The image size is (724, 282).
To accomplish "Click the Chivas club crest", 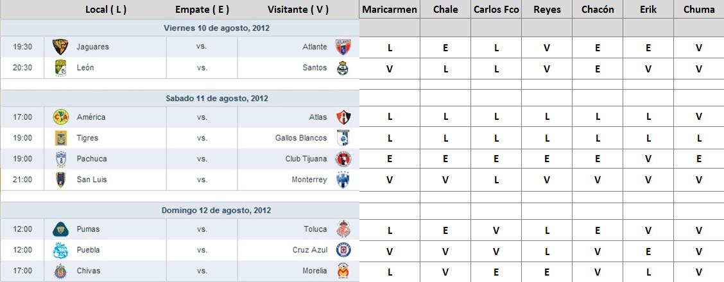I will coord(60,271).
